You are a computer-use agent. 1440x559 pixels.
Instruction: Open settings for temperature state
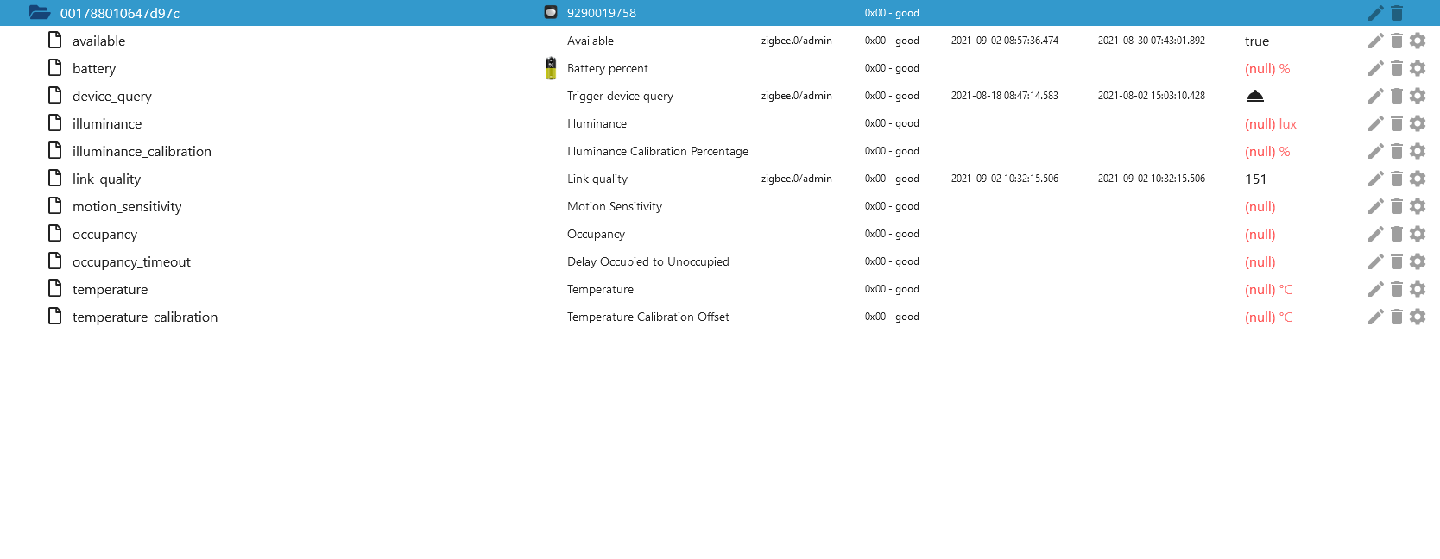1418,289
